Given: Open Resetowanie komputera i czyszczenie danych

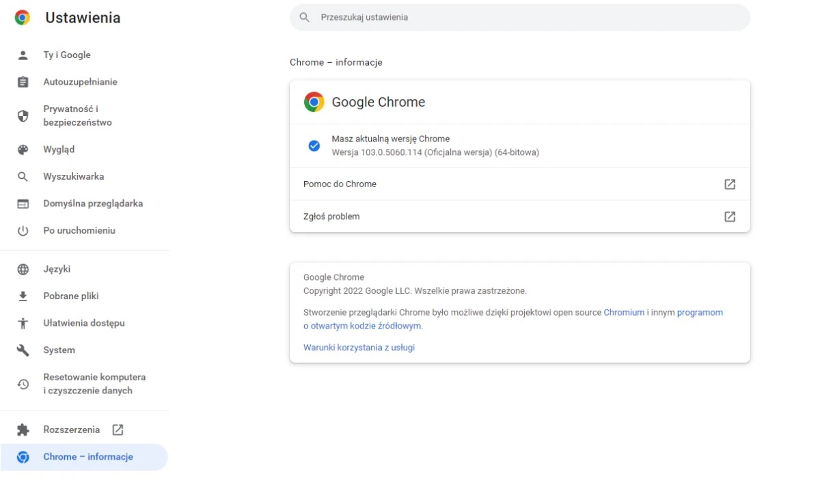Looking at the screenshot, I should coord(94,383).
